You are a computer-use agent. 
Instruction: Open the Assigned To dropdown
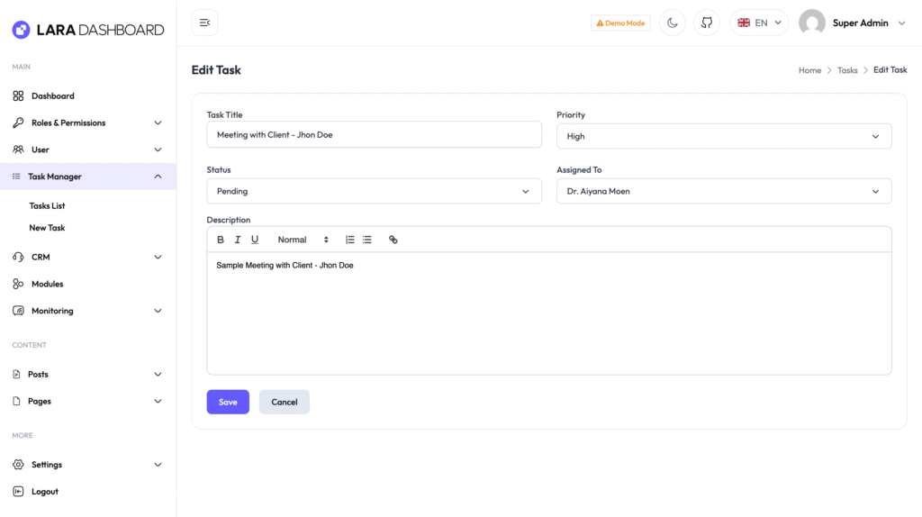(x=724, y=191)
